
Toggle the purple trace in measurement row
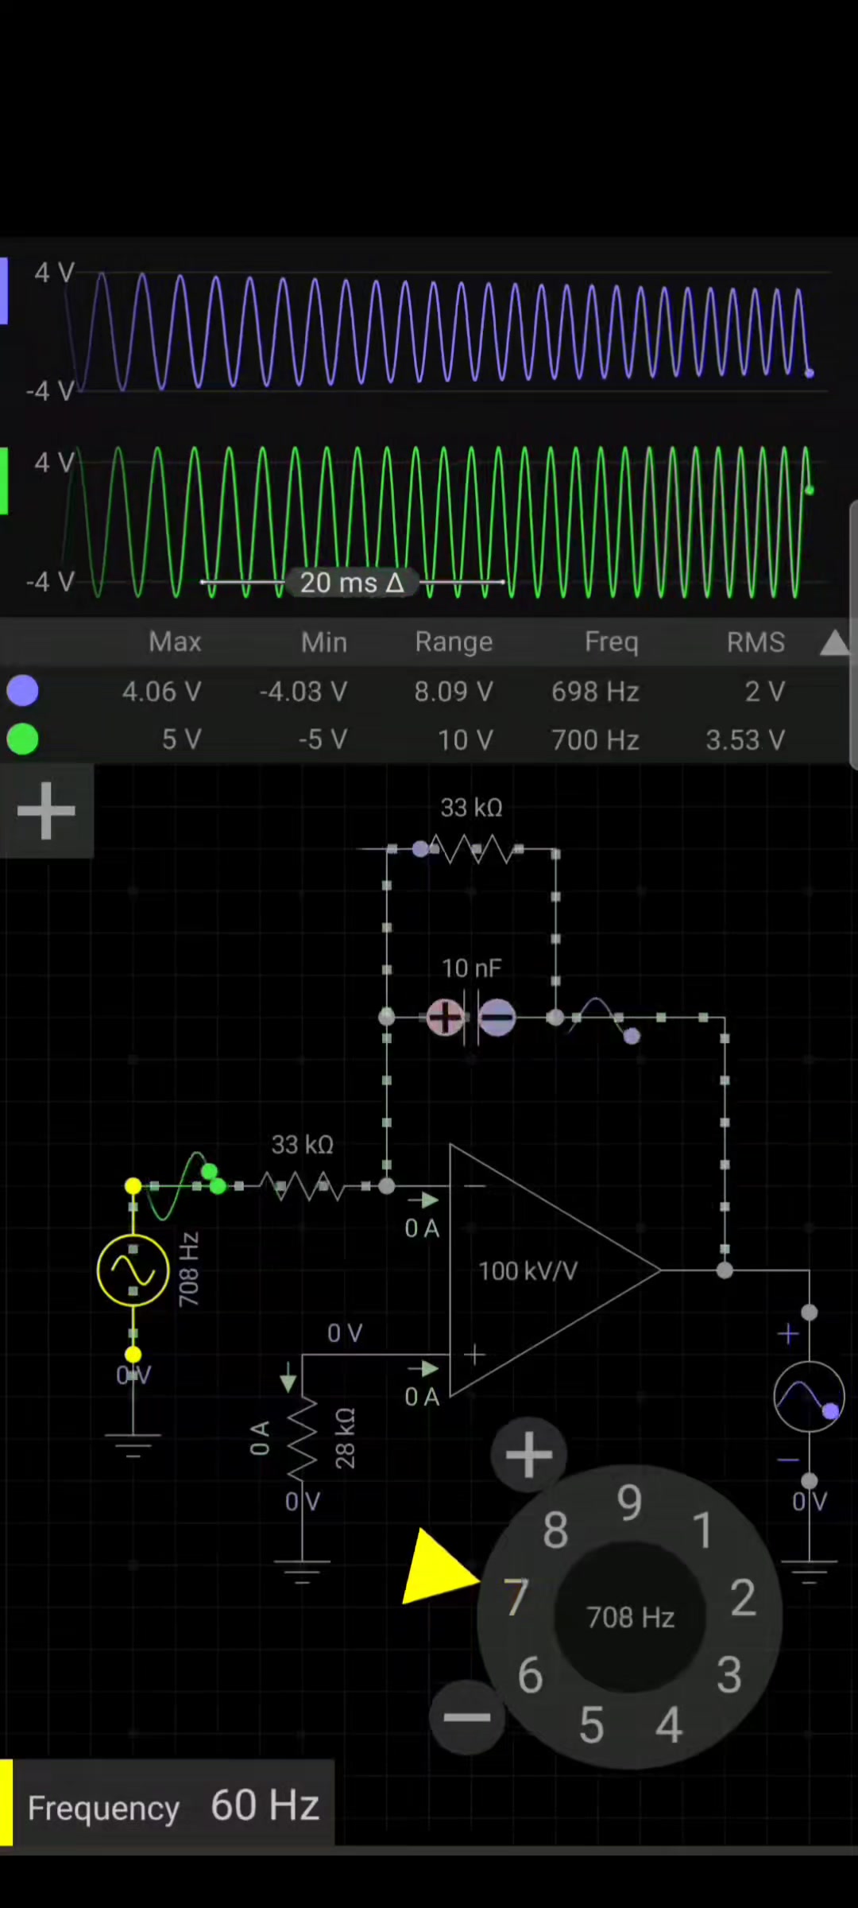click(x=22, y=691)
